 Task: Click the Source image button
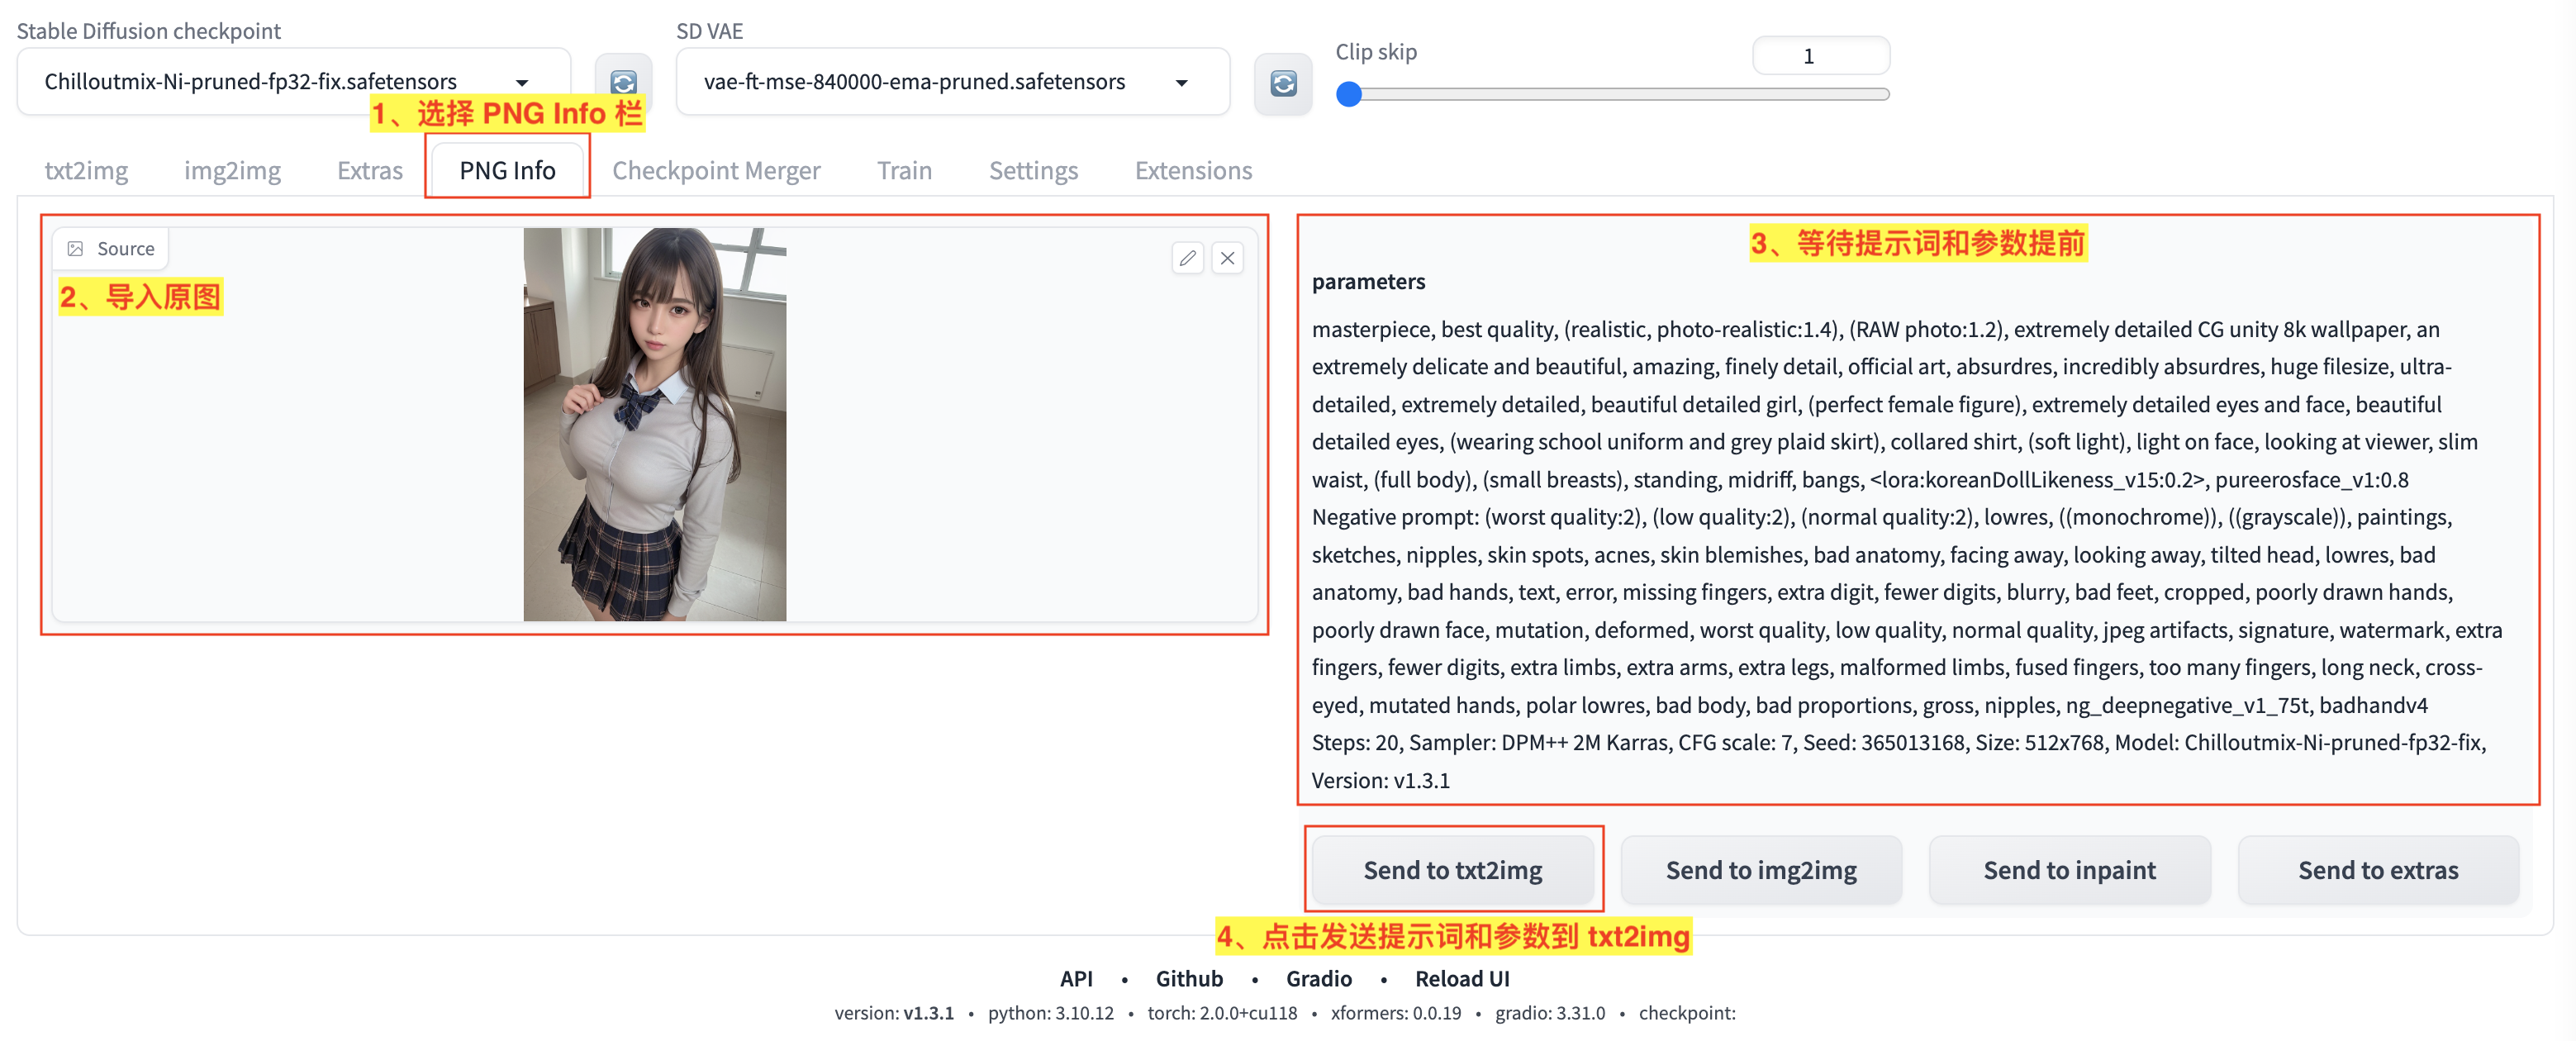[110, 248]
